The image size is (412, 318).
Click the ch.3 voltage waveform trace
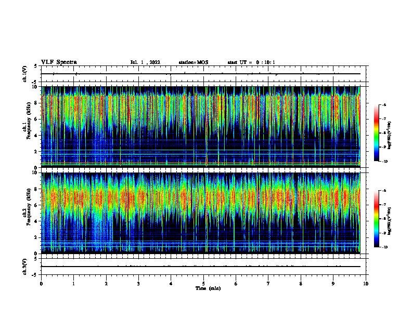click(201, 267)
